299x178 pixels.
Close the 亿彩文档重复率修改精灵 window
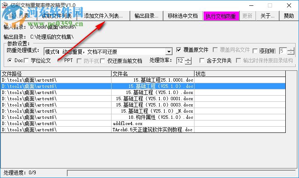[289, 5]
